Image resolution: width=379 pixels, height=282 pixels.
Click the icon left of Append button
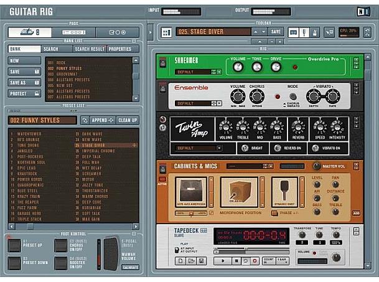(x=85, y=120)
